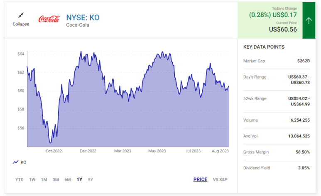This screenshot has height=196, width=321.
Task: Click the Volume value 6,254,255
Action: click(300, 120)
